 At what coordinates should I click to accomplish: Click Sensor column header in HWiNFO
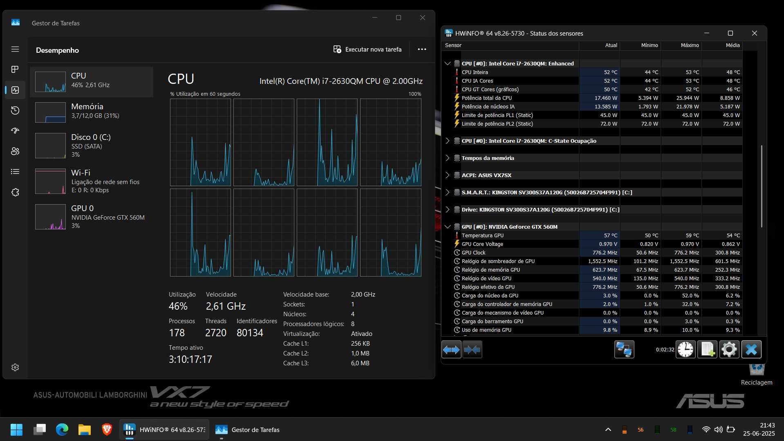click(x=510, y=45)
